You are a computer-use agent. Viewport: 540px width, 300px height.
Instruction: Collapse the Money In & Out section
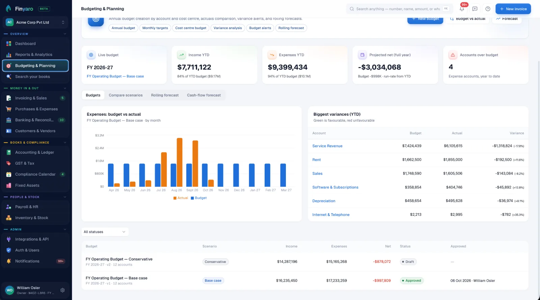65,88
